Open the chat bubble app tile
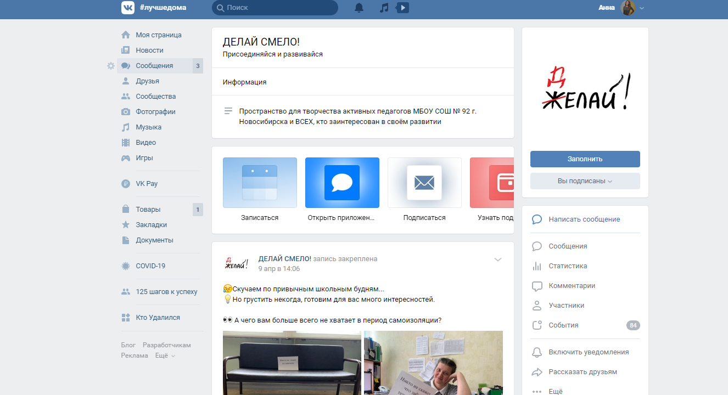Screen dimensions: 728x395 click(342, 183)
